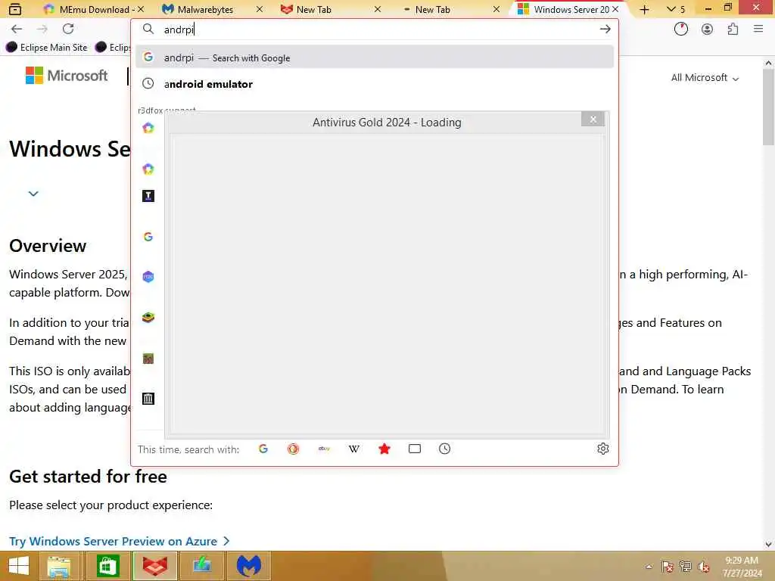Open the Eclipse Main Site bookmark
775x581 pixels.
(46, 48)
